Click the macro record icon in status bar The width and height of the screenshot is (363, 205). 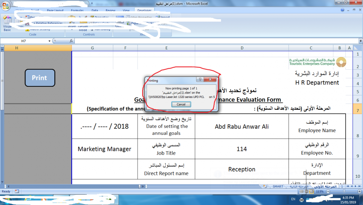[17, 191]
